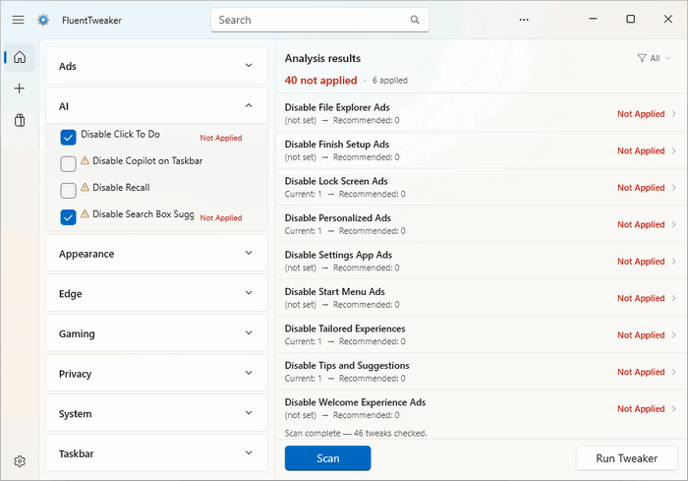This screenshot has height=481, width=688.
Task: Click the filter funnel icon
Action: [x=642, y=58]
